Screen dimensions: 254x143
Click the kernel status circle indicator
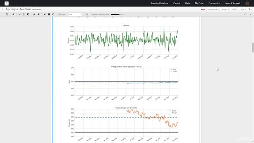pyautogui.click(x=245, y=14)
